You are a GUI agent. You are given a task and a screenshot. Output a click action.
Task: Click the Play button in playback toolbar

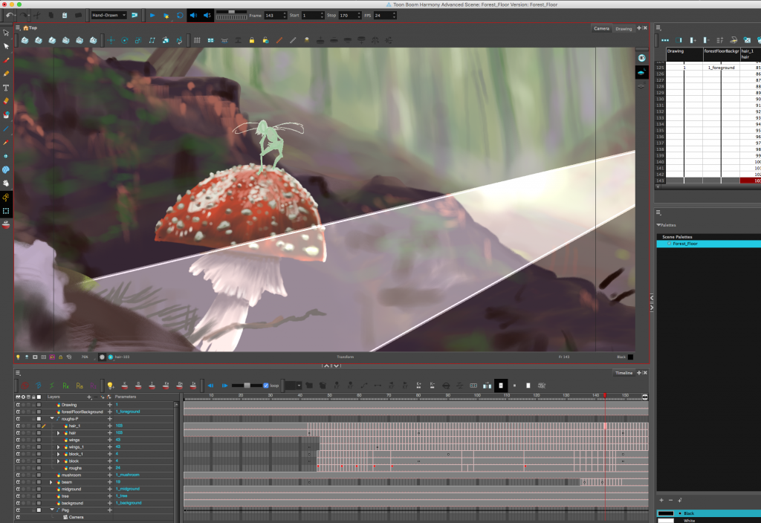click(x=152, y=15)
